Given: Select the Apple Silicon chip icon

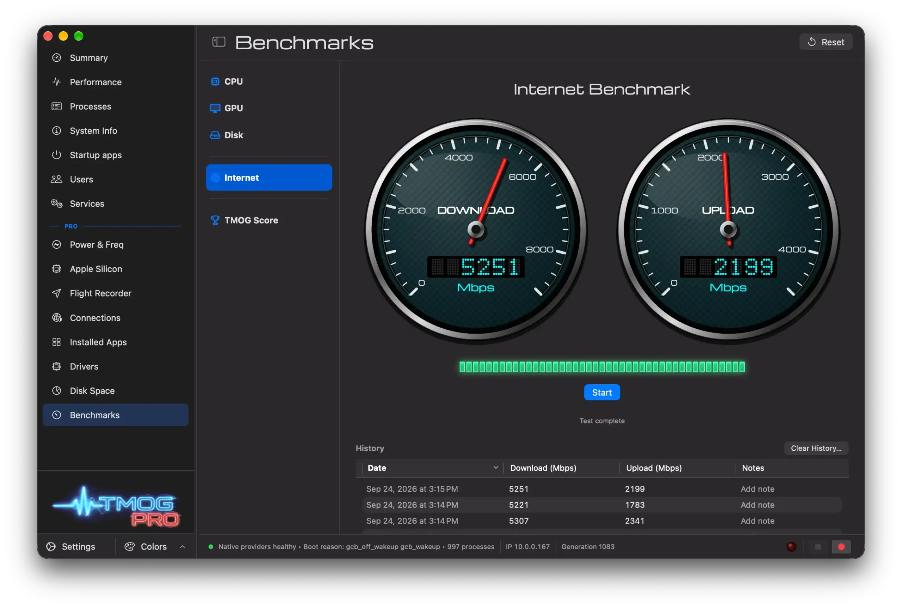Looking at the screenshot, I should pyautogui.click(x=57, y=269).
